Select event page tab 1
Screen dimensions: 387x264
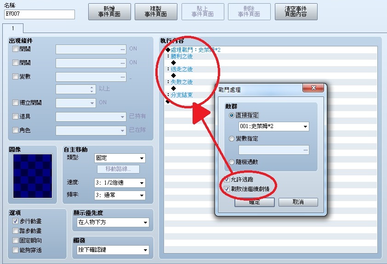point(13,28)
